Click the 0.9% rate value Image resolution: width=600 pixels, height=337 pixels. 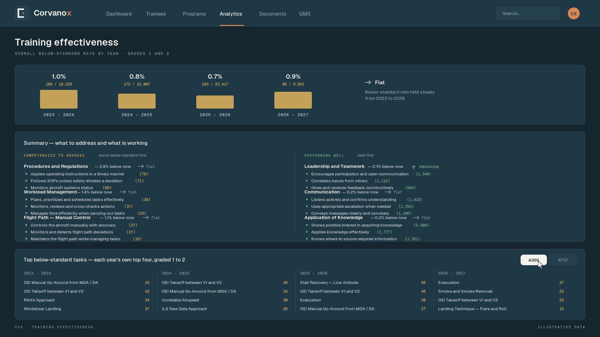point(293,76)
